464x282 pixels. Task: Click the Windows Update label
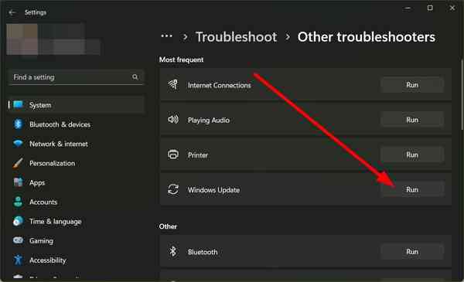click(x=213, y=190)
